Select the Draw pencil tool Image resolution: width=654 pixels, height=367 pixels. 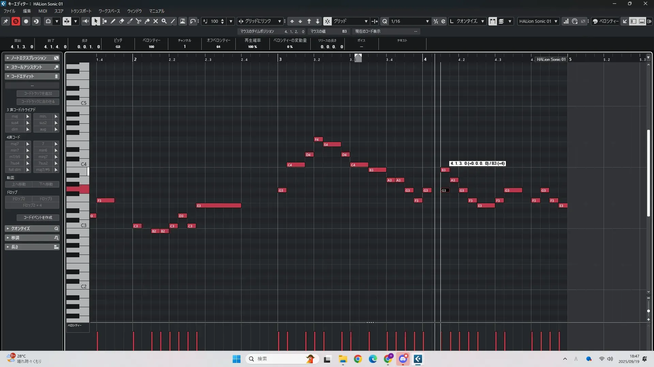[113, 21]
